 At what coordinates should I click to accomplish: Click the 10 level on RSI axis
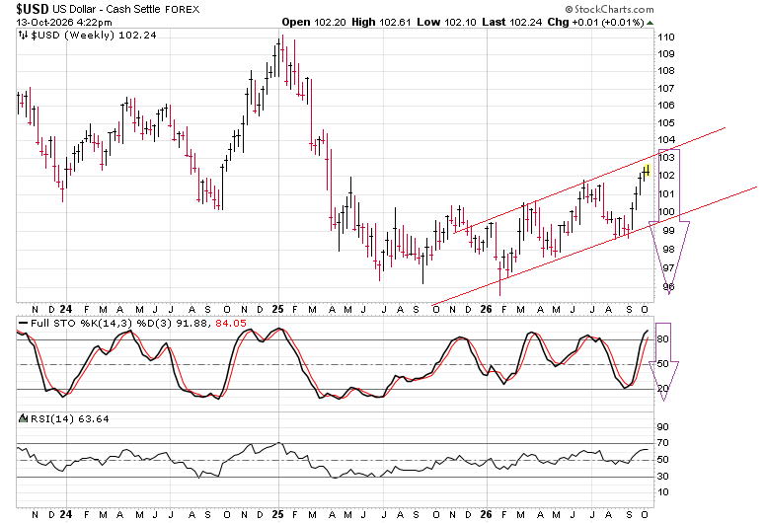[663, 492]
